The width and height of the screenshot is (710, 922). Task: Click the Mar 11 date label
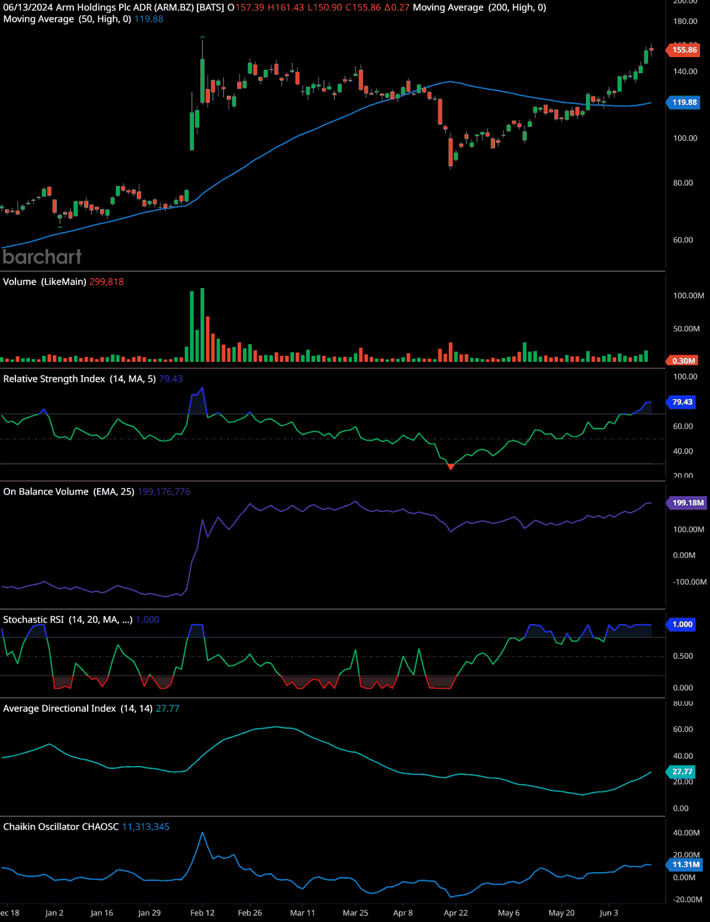click(x=303, y=913)
